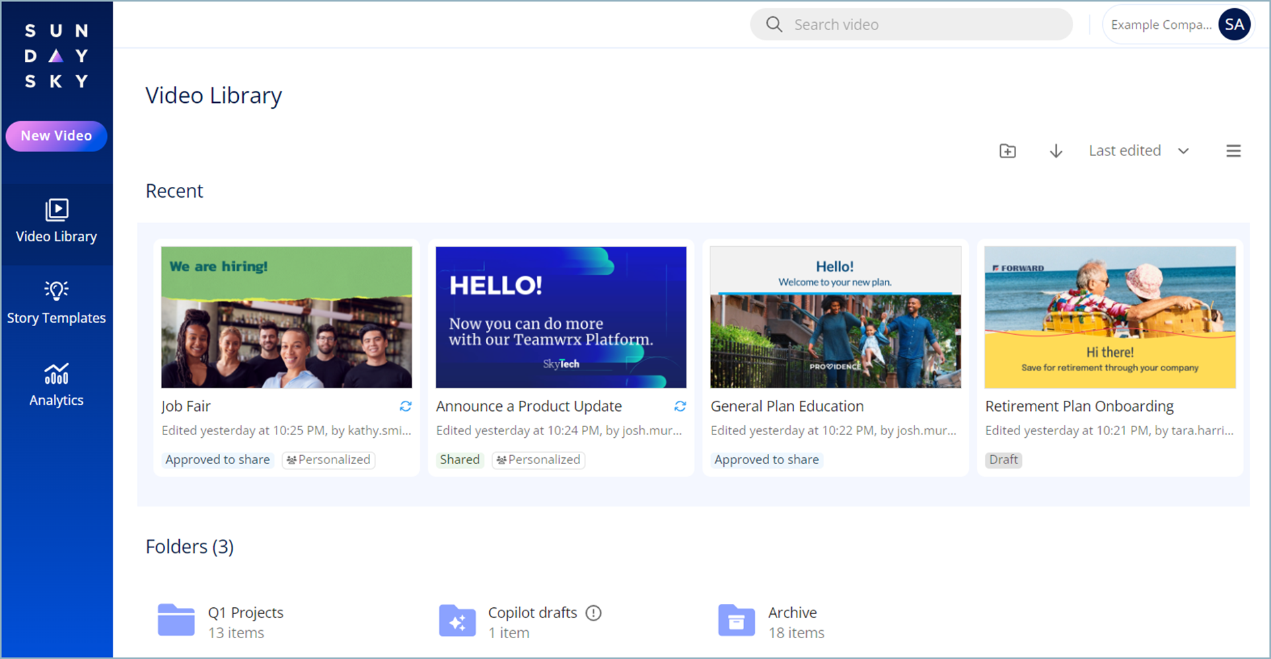Open the Q1 Projects folder icon

[176, 620]
